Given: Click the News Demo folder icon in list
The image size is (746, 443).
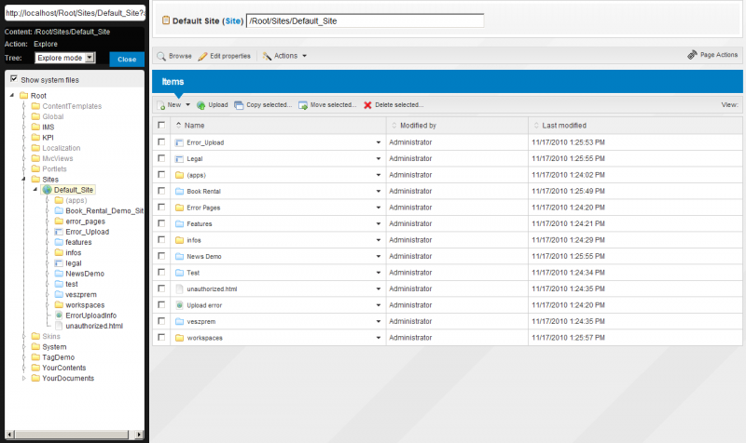Looking at the screenshot, I should pos(179,256).
